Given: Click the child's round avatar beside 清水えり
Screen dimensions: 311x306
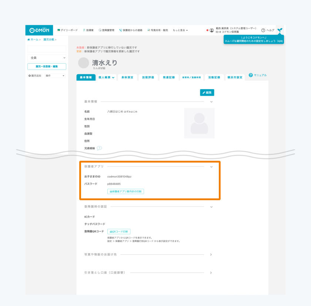Looking at the screenshot, I should [84, 63].
